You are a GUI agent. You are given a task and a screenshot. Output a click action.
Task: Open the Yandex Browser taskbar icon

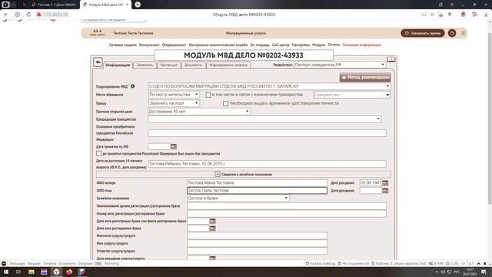coord(56,272)
